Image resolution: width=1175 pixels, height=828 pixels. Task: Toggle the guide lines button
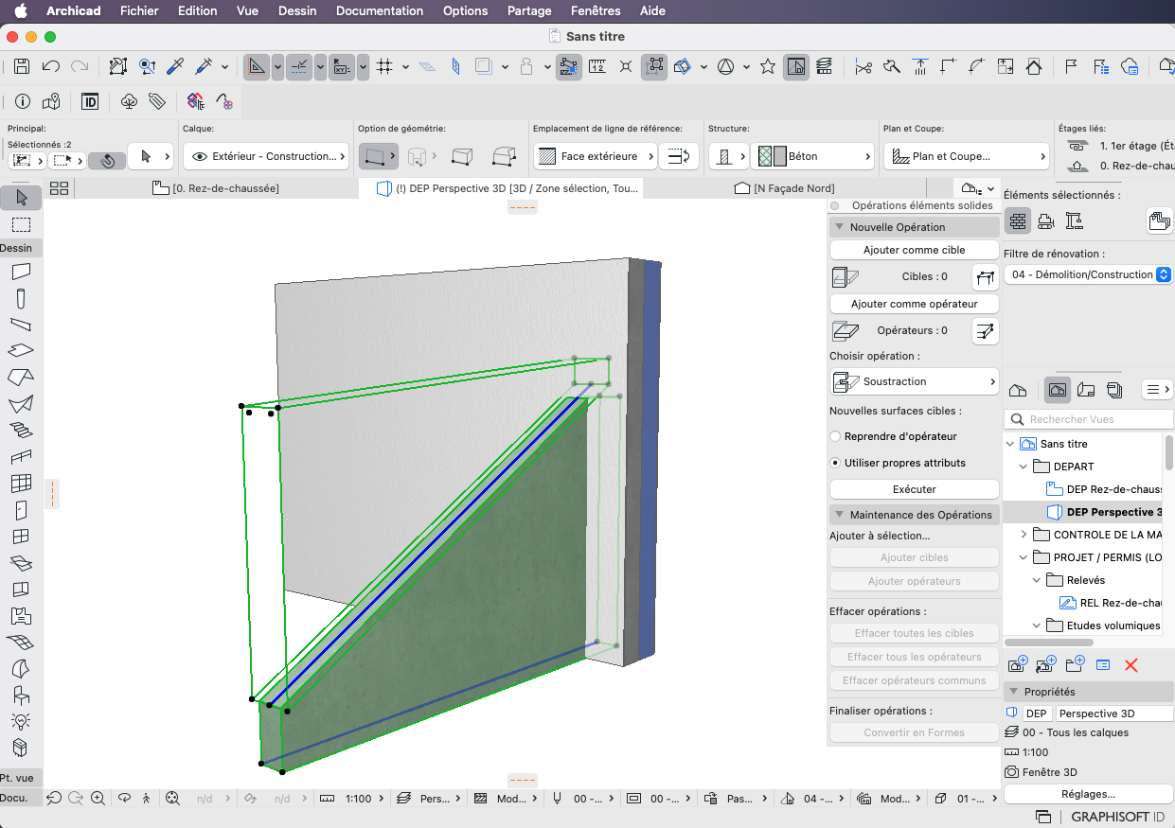coord(256,66)
